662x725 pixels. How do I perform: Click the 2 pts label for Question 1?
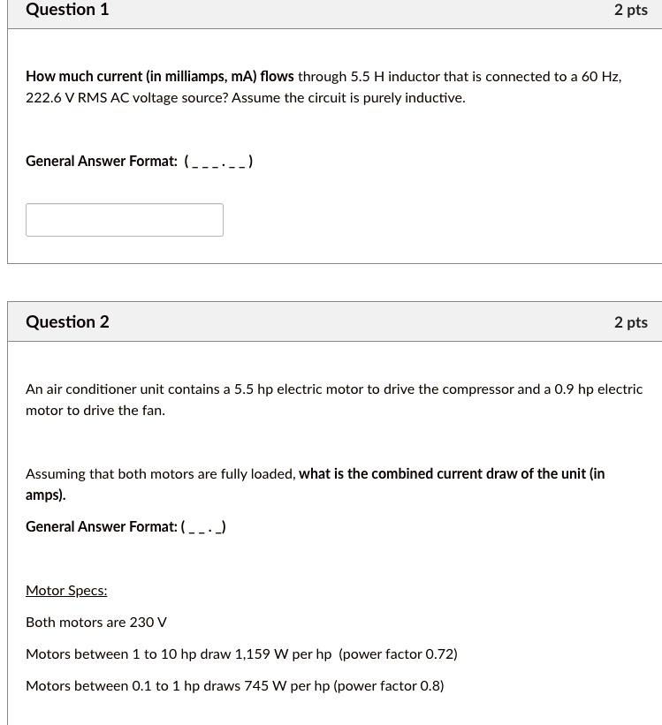tap(630, 10)
